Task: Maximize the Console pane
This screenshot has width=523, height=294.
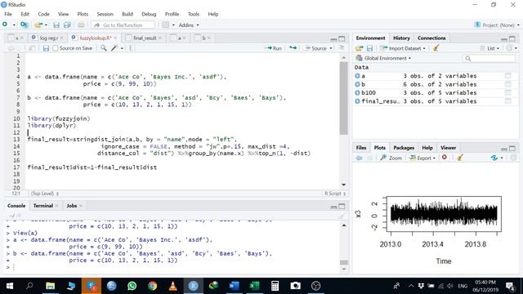Action: pos(342,207)
